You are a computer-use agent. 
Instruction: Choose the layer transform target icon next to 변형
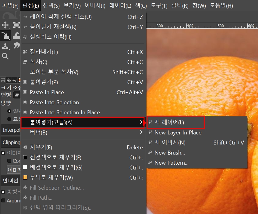pos(17,95)
